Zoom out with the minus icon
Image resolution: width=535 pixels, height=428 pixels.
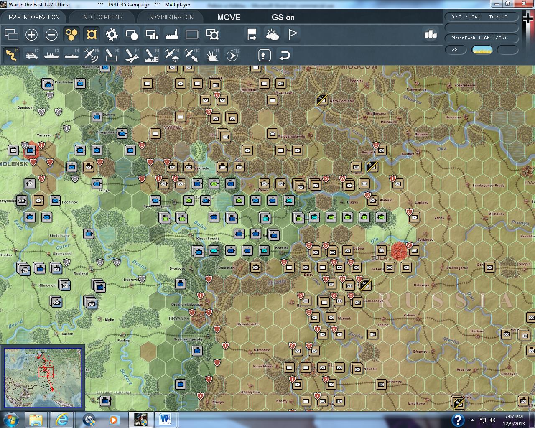click(x=51, y=34)
